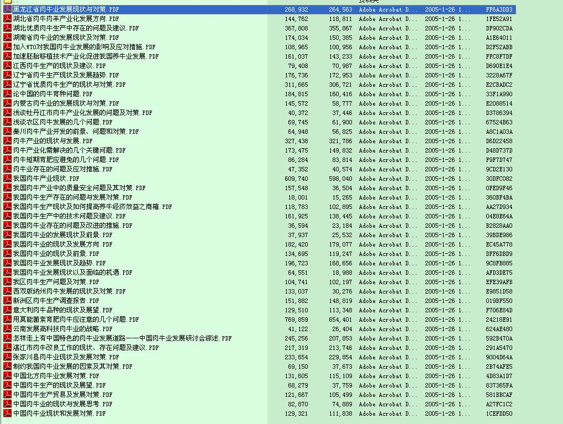Screen dimensions: 563x424
Task: Click the parent folder icon at list top
Action: click(x=7, y=2)
